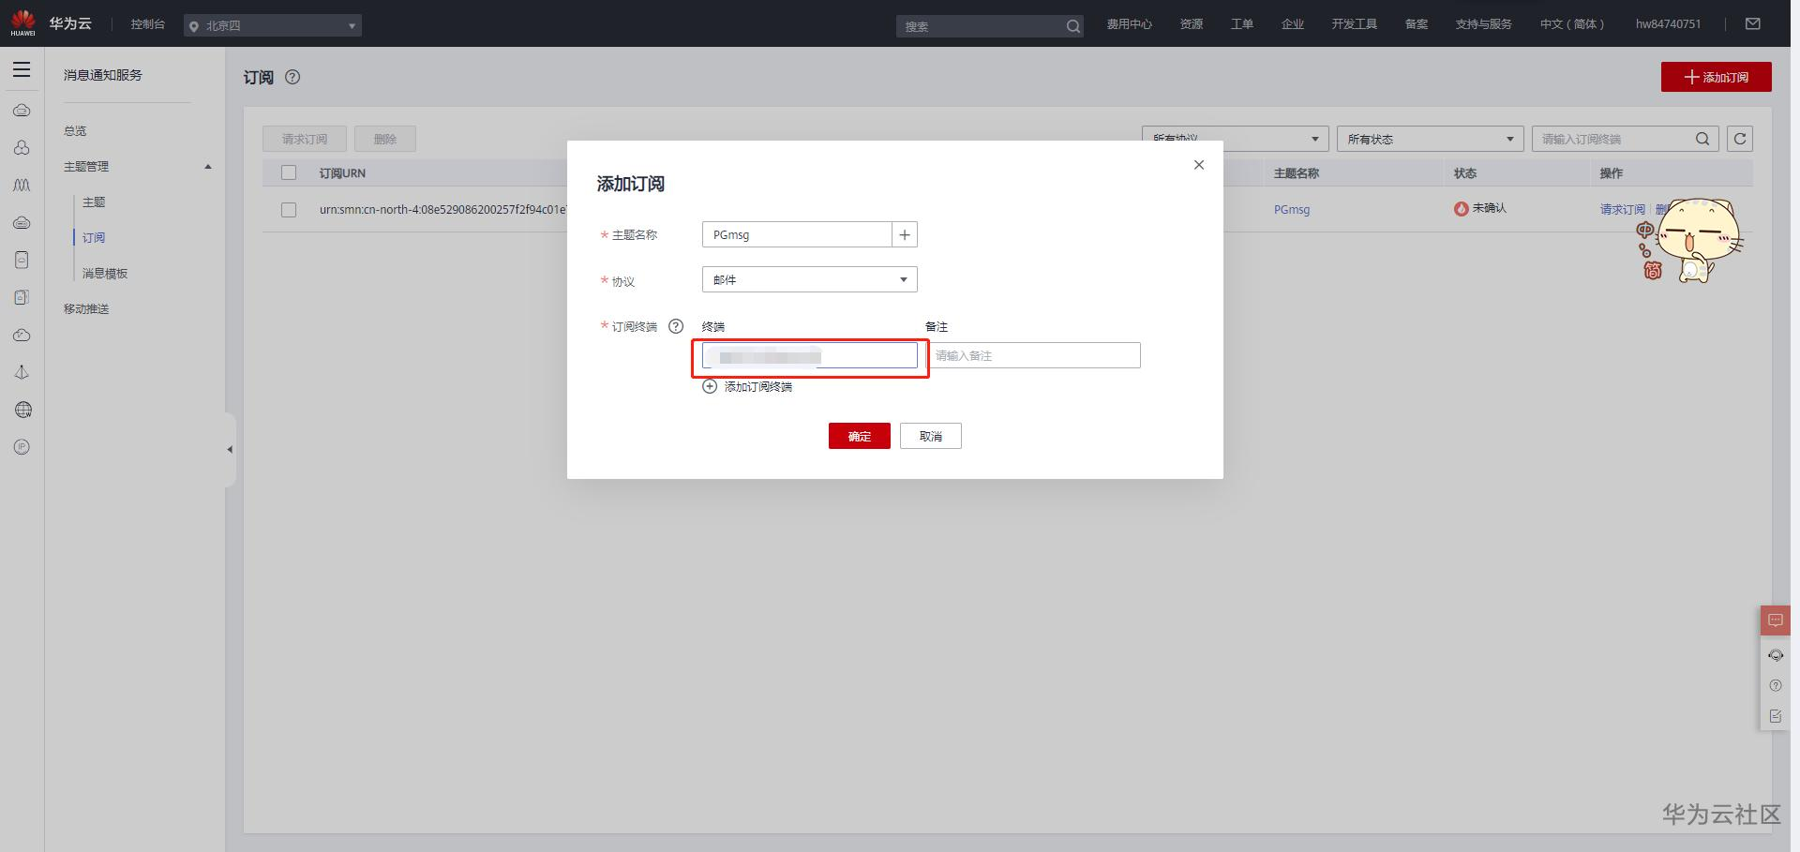Open the 所有状态 filter dropdown

tap(1430, 139)
